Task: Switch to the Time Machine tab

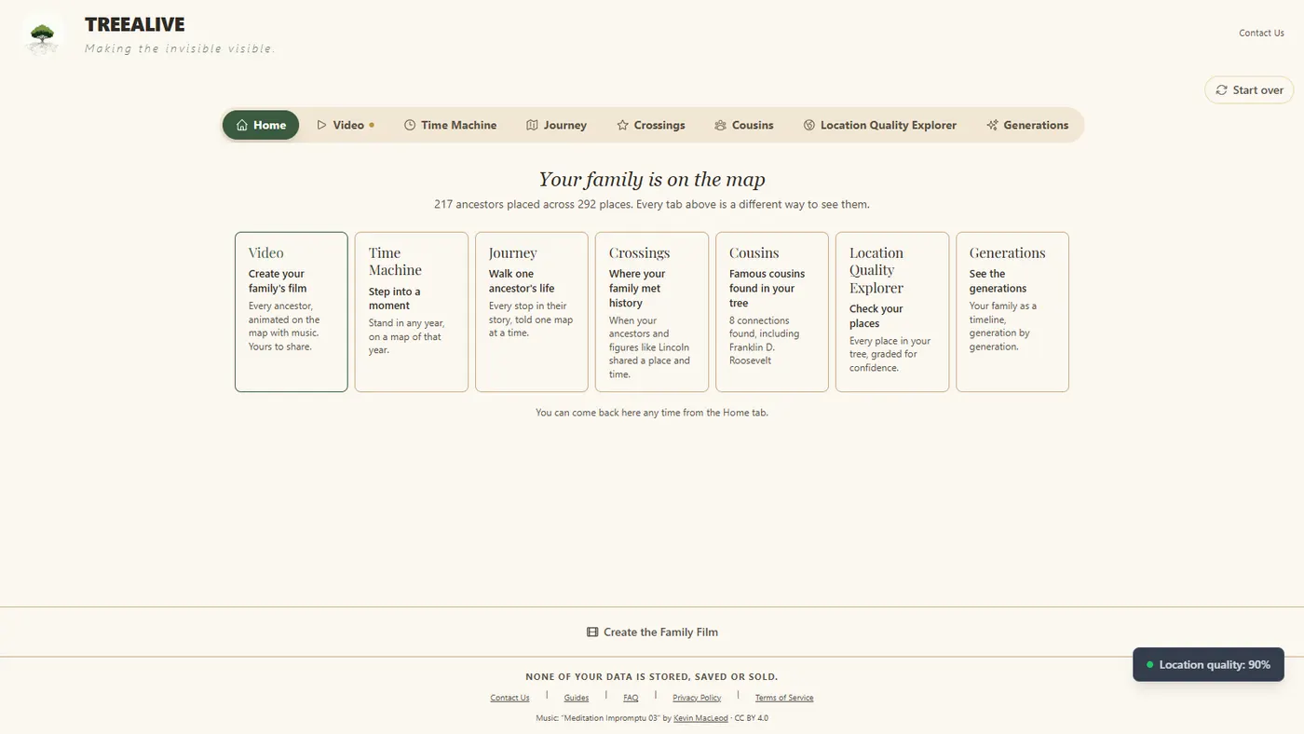Action: click(x=450, y=125)
